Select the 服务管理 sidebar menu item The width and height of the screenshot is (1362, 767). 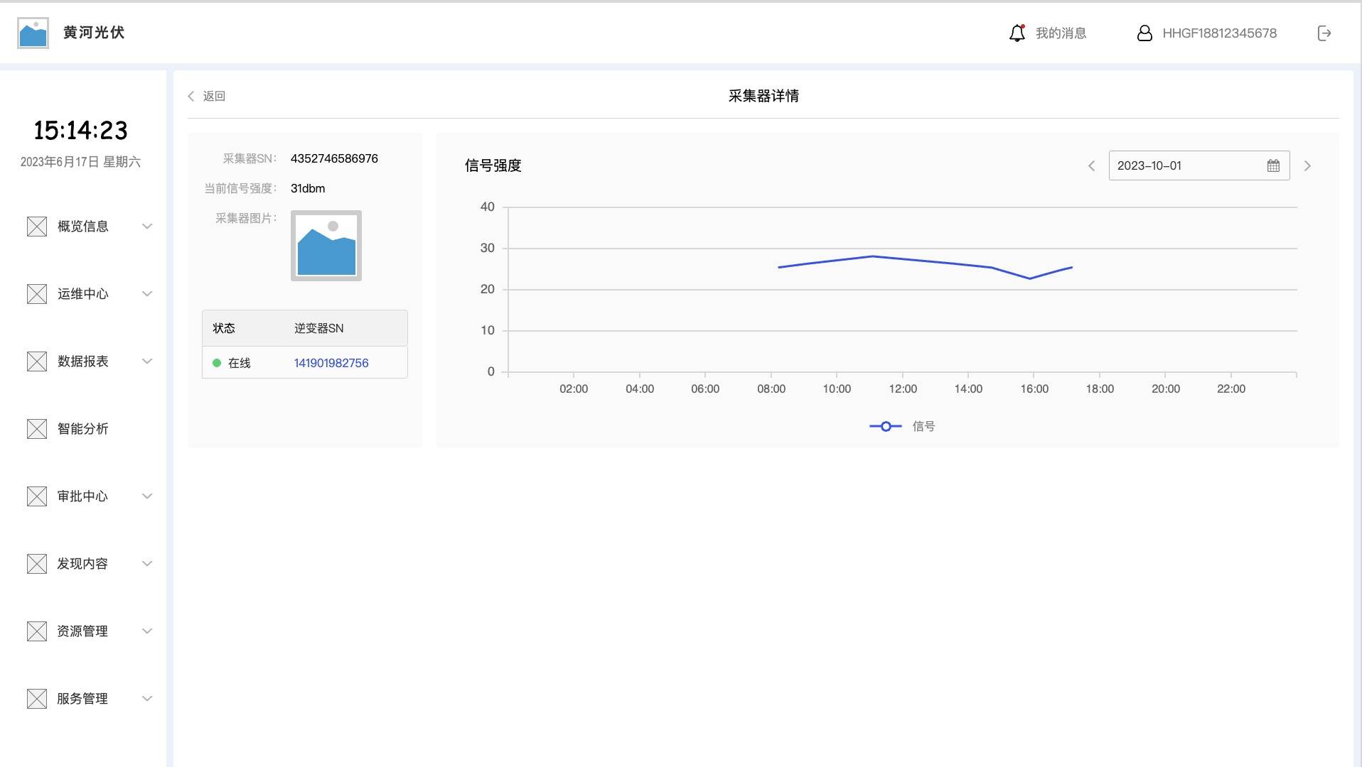click(82, 698)
